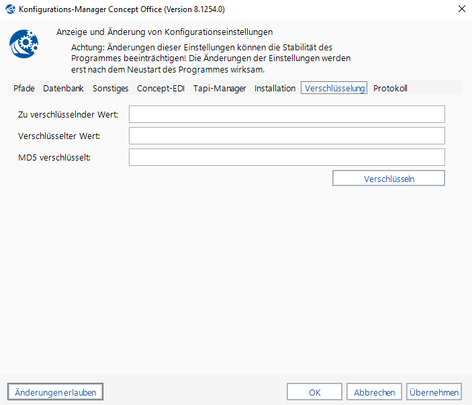The width and height of the screenshot is (472, 405).
Task: Focus the 'Zu verschlüsselnder Wert' input field
Action: 287,114
